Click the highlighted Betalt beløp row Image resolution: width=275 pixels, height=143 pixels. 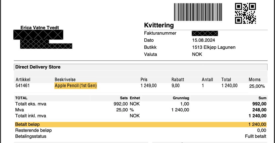click(x=140, y=124)
